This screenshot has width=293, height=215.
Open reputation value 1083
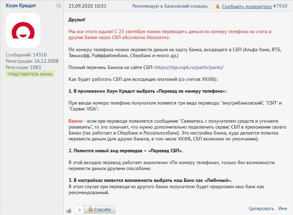[35, 67]
